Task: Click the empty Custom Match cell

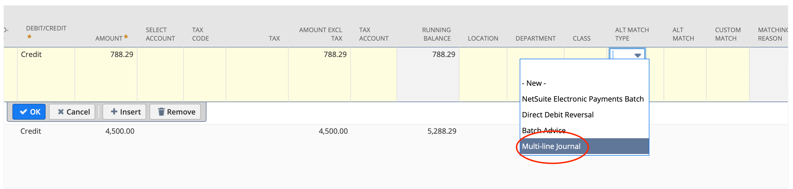Action: [728, 74]
